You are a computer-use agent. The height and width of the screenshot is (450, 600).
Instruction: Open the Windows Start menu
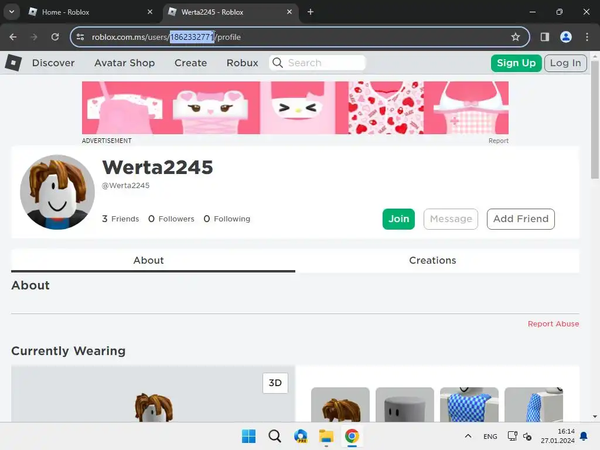[x=248, y=436]
